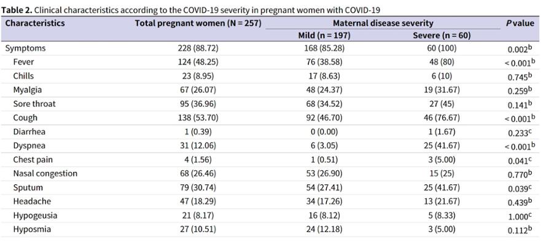Click the footnote b after 0.002
The image size is (546, 242).
530,47
